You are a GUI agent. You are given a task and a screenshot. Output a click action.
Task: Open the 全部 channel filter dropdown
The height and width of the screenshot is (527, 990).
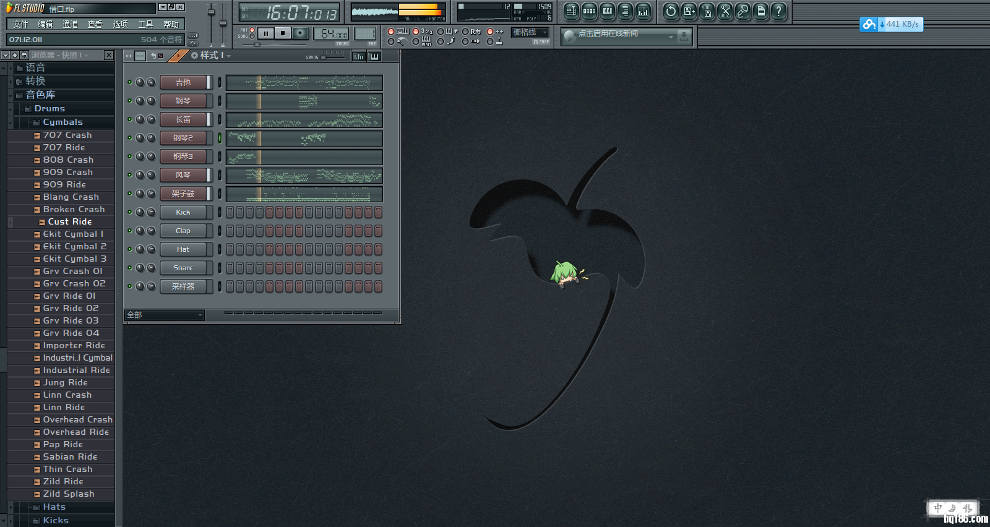pos(164,315)
